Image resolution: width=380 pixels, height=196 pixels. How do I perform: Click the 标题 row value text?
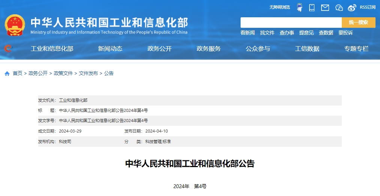[x=103, y=110]
